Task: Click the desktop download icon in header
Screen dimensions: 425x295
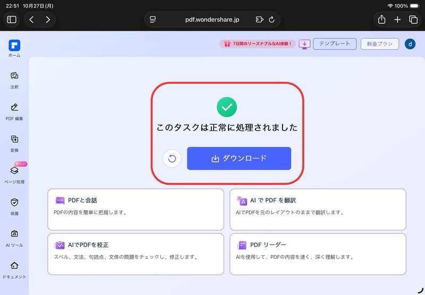Action: pyautogui.click(x=304, y=44)
